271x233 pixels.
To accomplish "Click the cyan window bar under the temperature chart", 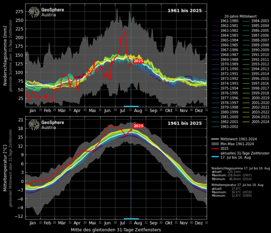I will (x=132, y=218).
